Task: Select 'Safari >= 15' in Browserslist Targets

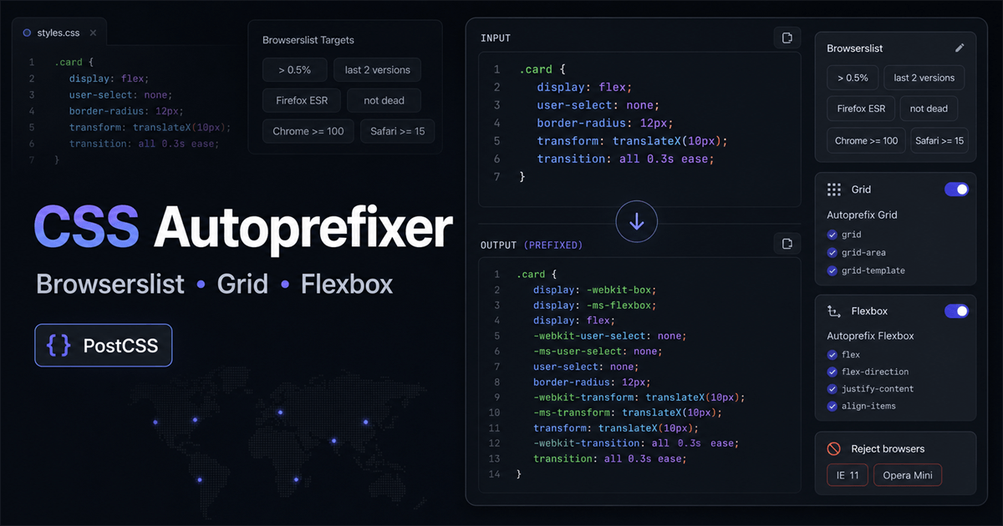Action: (397, 131)
